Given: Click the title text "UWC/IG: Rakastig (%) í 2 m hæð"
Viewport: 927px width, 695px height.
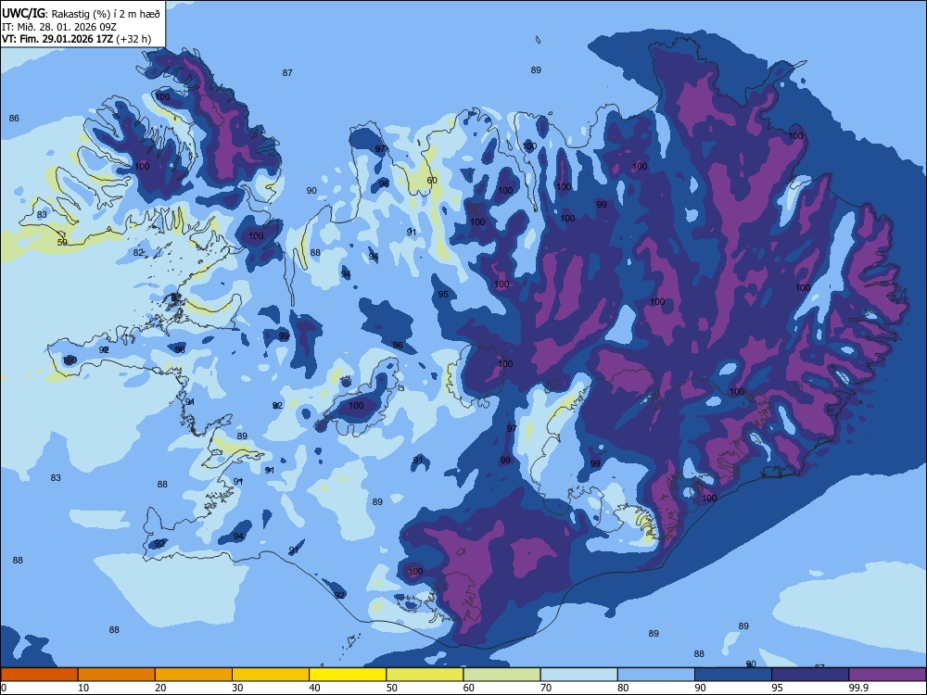Looking at the screenshot, I should coord(81,14).
